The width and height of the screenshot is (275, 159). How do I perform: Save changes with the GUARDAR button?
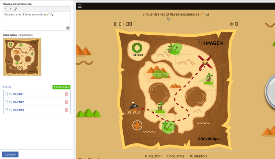pyautogui.click(x=10, y=155)
